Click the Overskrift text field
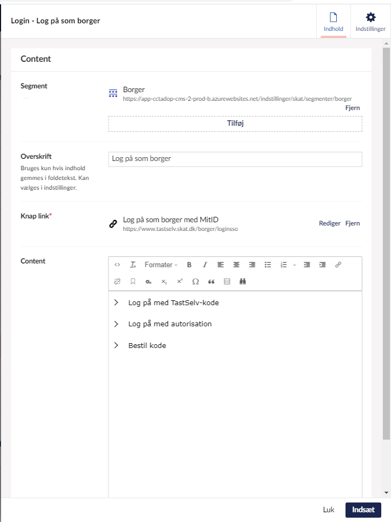391x522 pixels. click(x=235, y=159)
